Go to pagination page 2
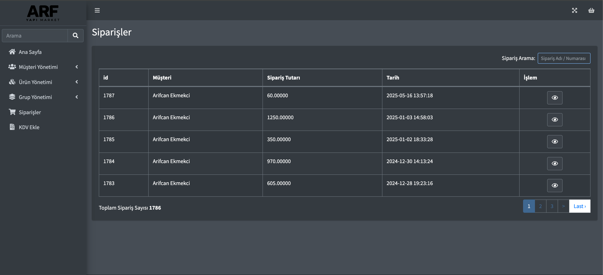 pos(540,206)
